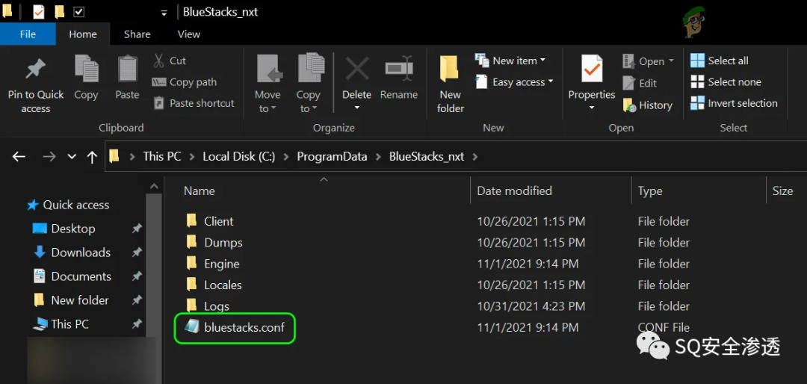Click Invert selection in ribbon

tap(734, 103)
